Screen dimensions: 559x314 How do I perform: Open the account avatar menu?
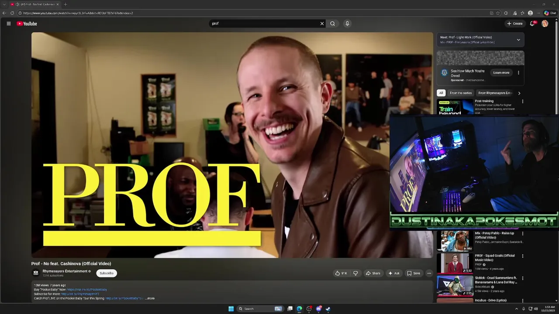[x=545, y=24]
